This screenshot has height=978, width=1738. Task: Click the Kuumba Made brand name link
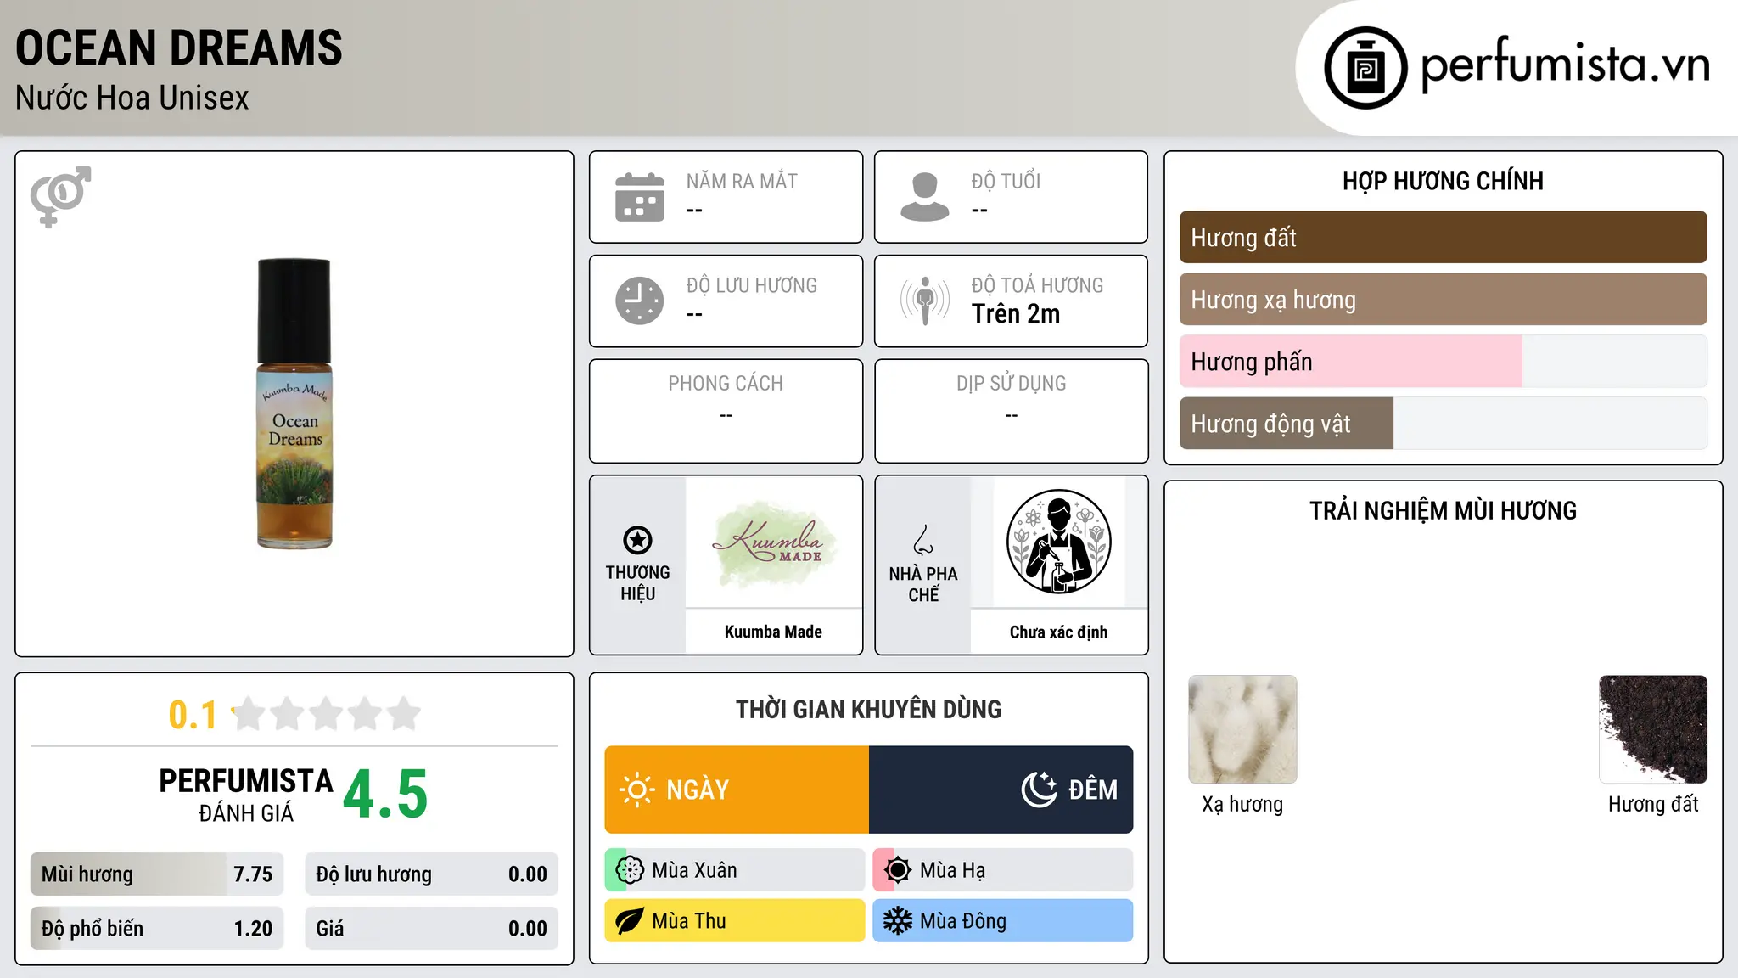tap(773, 632)
